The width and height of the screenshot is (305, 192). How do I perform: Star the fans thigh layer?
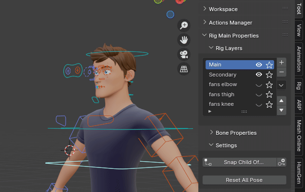(x=269, y=94)
